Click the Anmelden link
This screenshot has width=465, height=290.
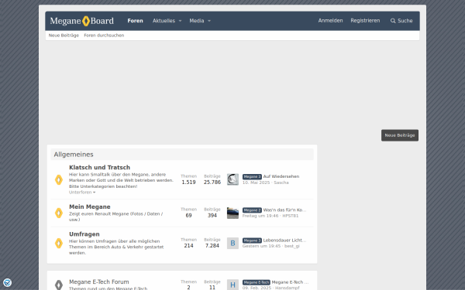330,21
